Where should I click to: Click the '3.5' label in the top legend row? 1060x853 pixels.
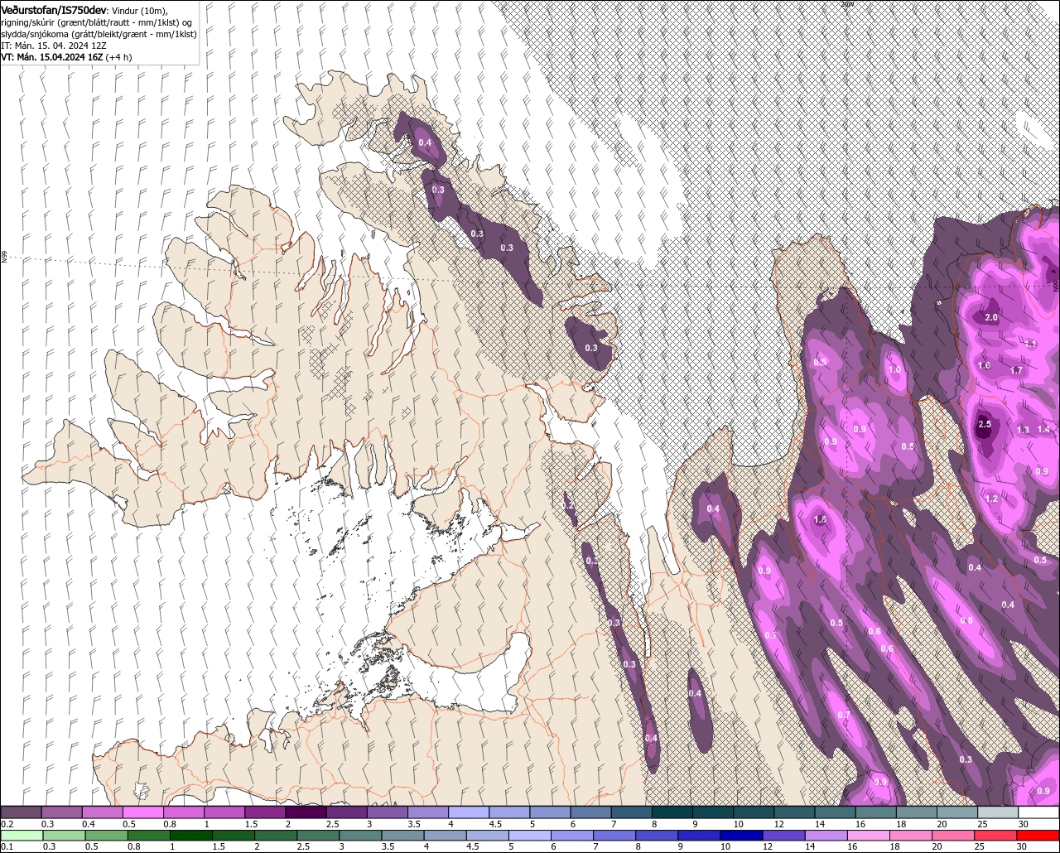point(413,825)
